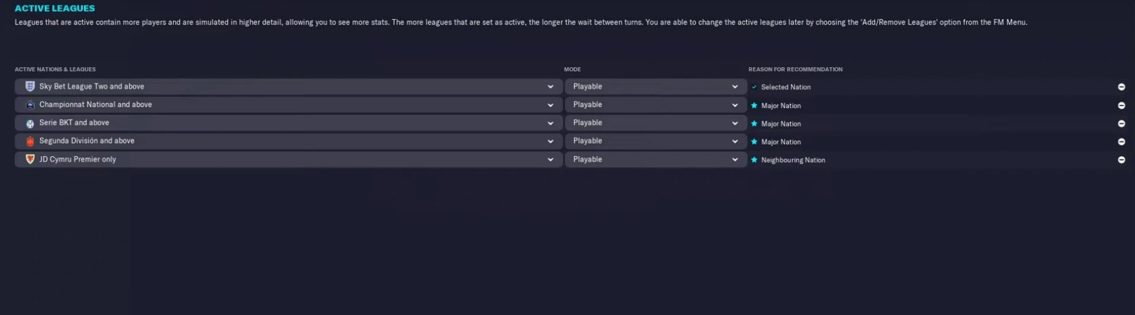Click the Spain crest beside Segunda División
The height and width of the screenshot is (315, 1135).
click(x=30, y=141)
